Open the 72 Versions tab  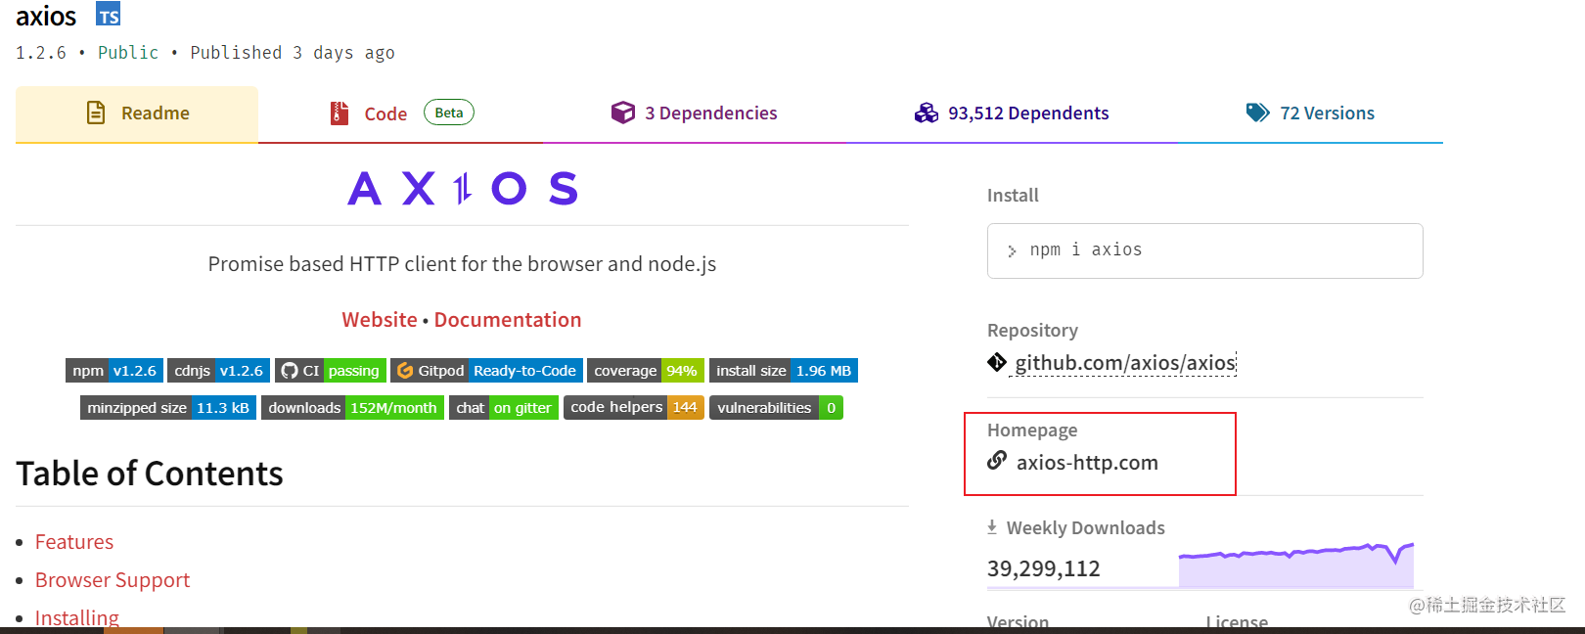point(1310,113)
